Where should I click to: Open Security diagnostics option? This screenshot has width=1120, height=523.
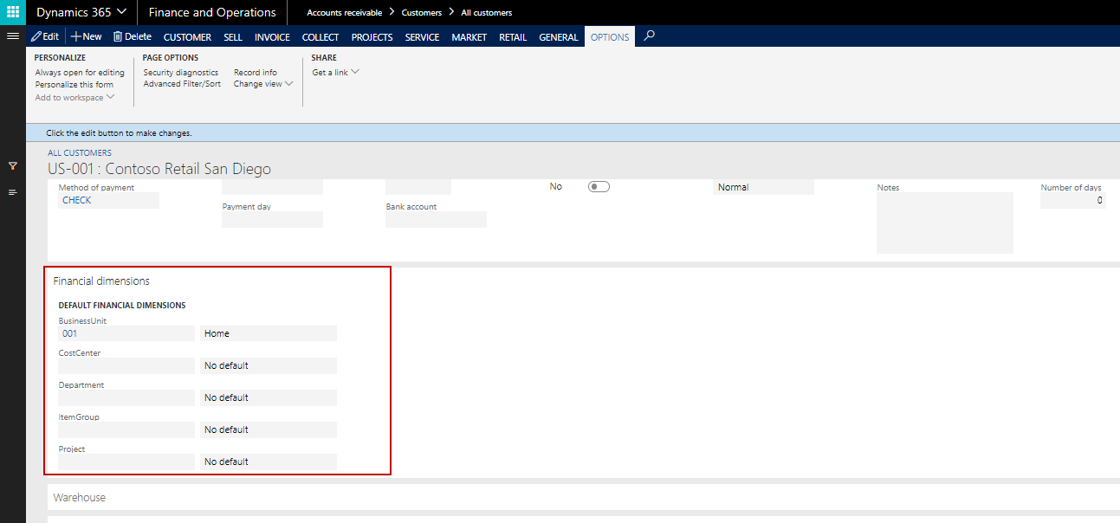[x=181, y=73]
